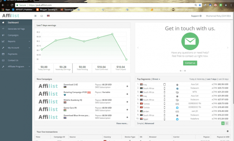
Task: Switch to Today & Yesterday segment tab
Action: 197,79
